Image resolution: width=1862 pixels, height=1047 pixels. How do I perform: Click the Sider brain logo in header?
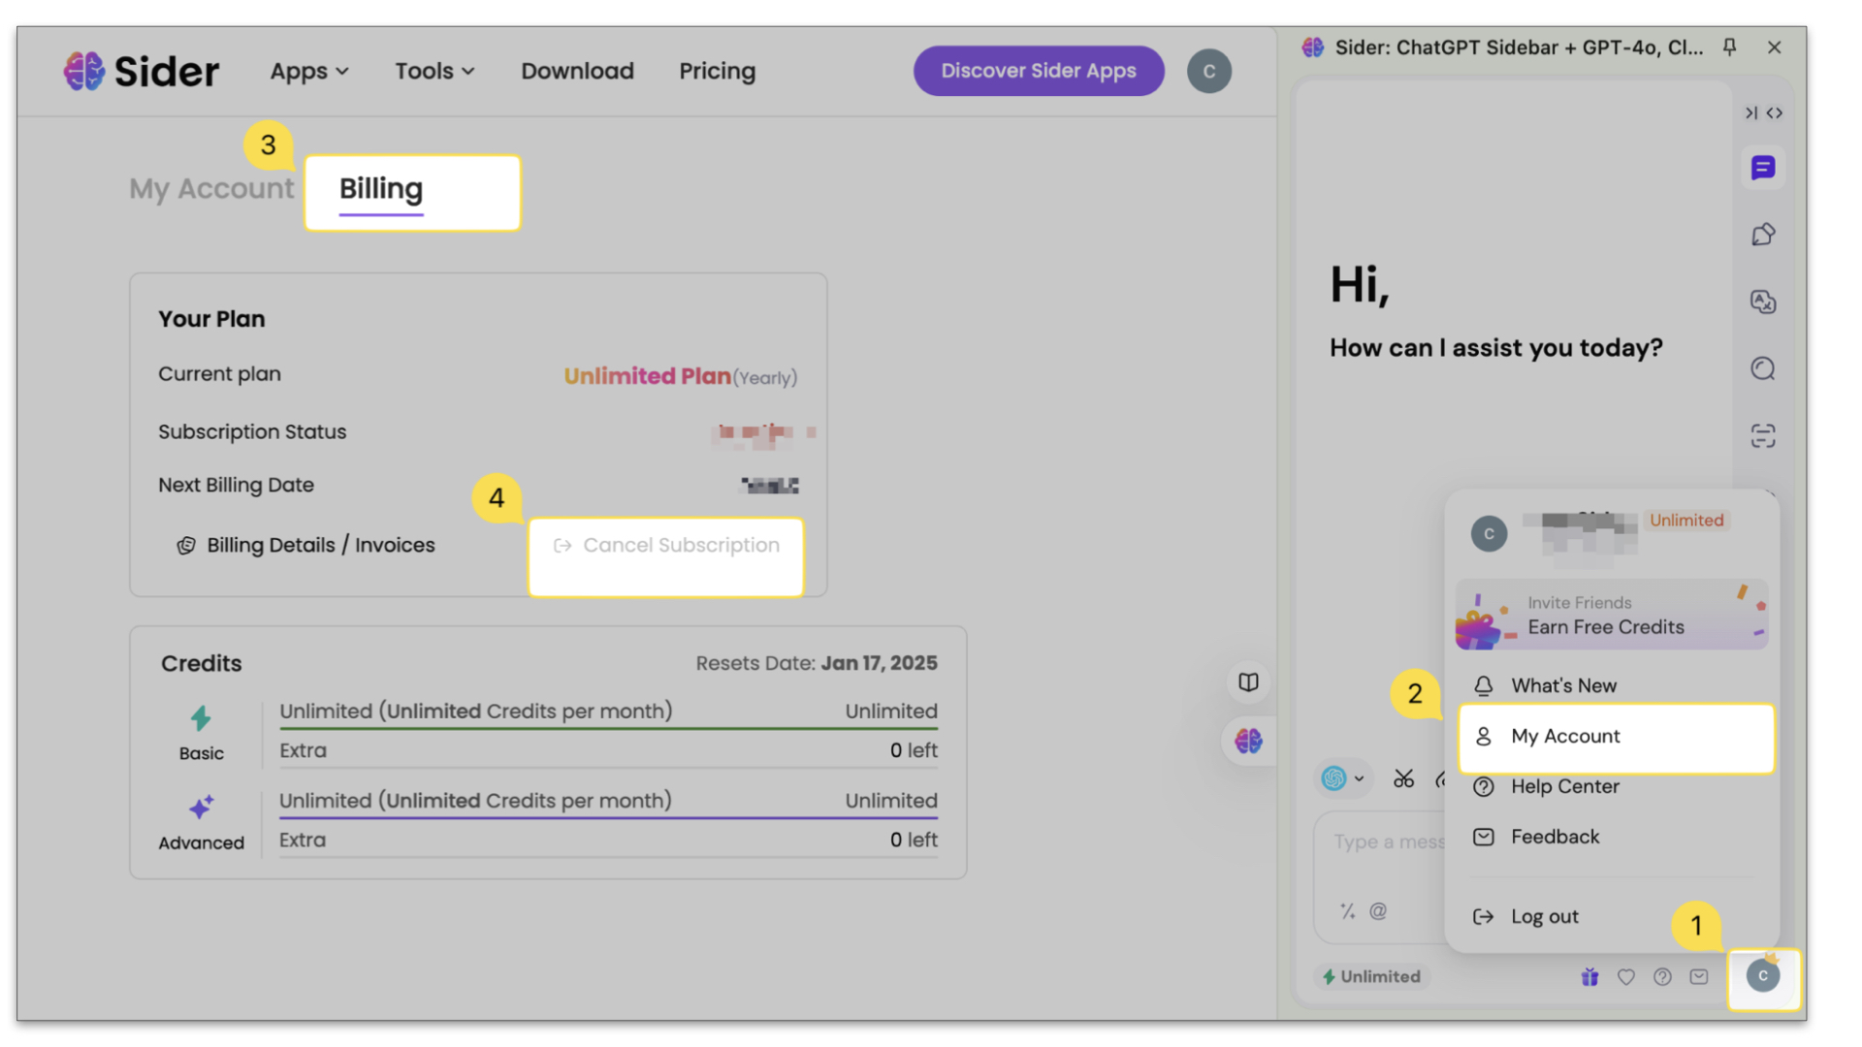[84, 71]
